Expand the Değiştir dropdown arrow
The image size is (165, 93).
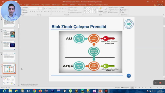point(128,10)
